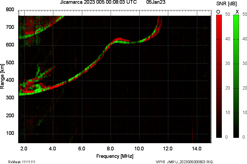Click the 500 range tick label
Screen dimensions: 247x164
10,63
